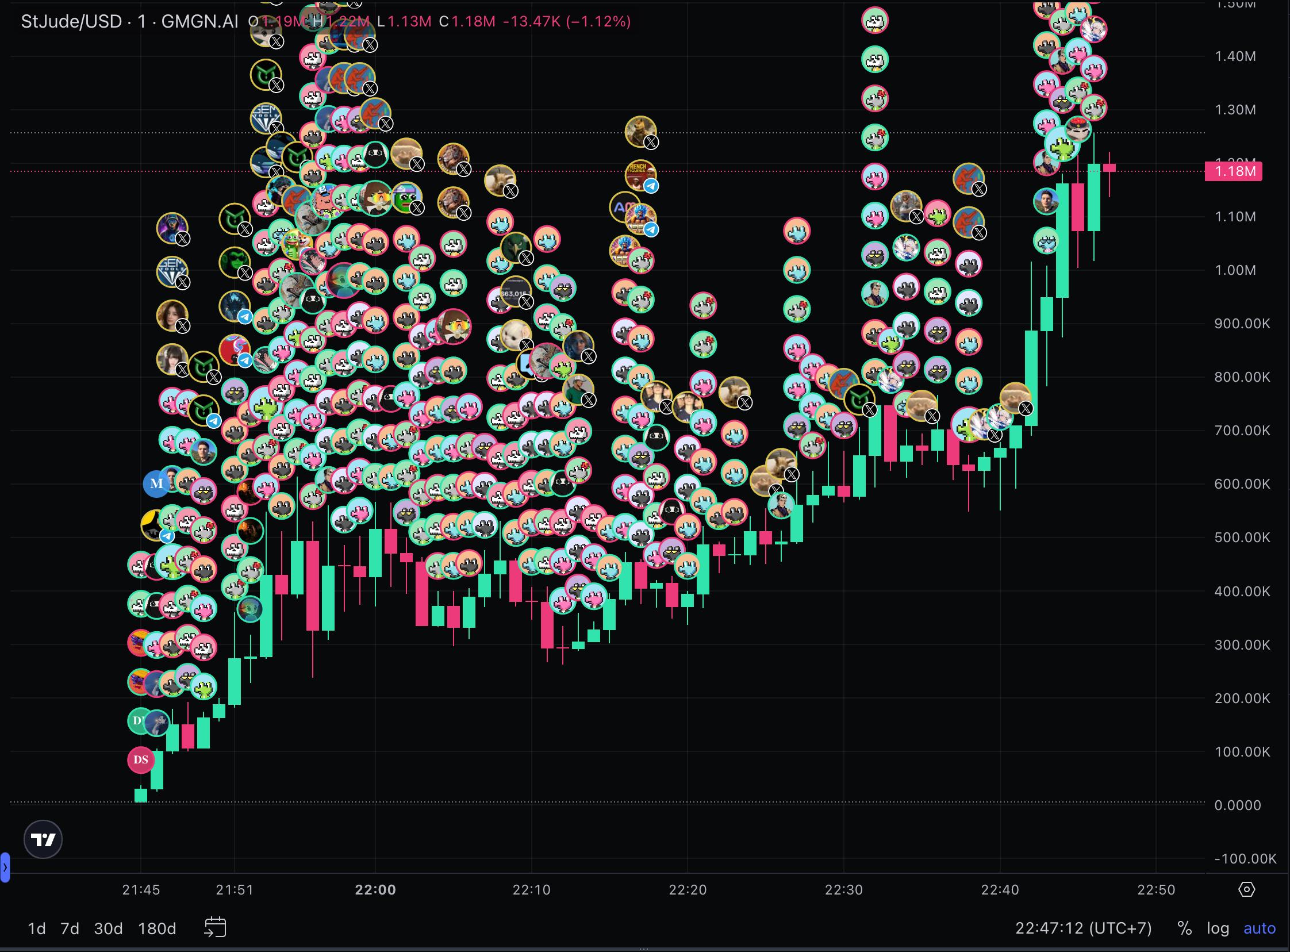Select the pink DS trade marker
The height and width of the screenshot is (952, 1290).
pyautogui.click(x=141, y=759)
